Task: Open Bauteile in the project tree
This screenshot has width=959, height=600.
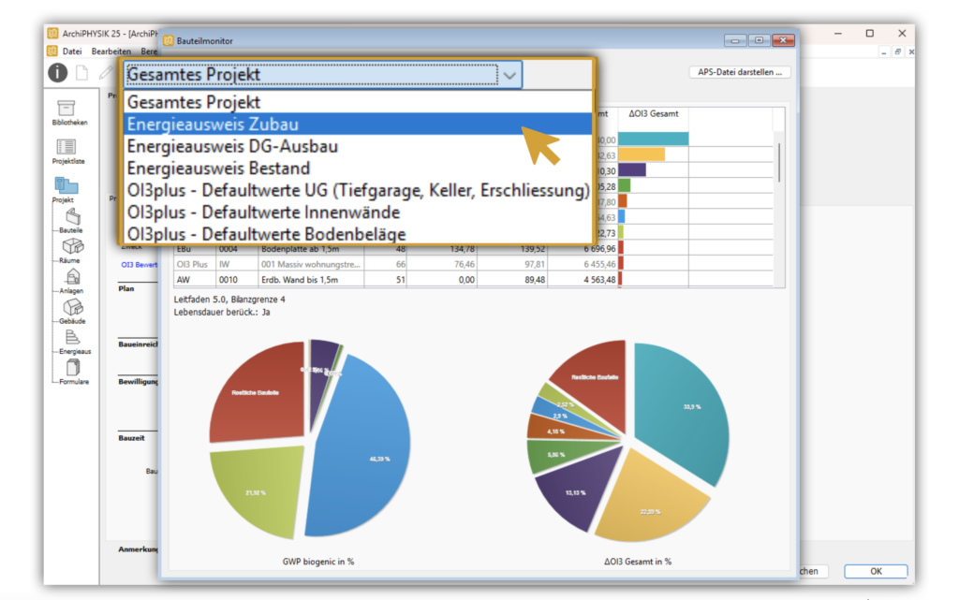Action: point(72,216)
